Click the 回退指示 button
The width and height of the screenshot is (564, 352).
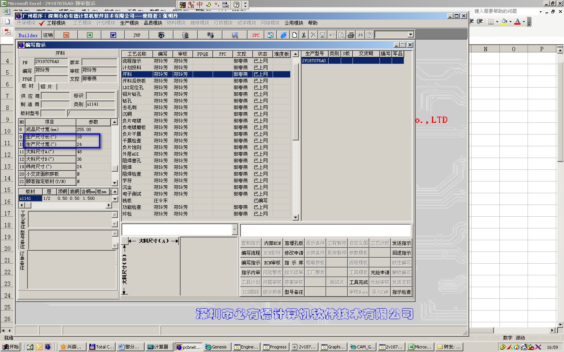coord(401,253)
